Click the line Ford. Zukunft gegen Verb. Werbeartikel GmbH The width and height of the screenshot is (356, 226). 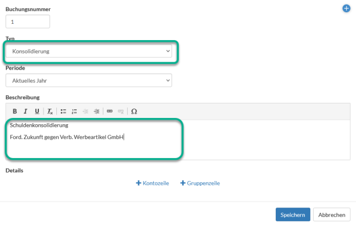[67, 137]
